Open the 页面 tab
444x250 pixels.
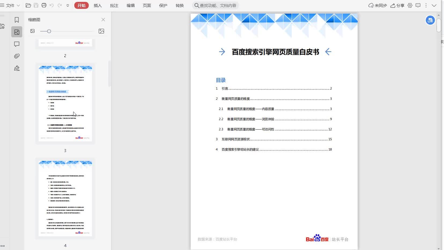(147, 5)
